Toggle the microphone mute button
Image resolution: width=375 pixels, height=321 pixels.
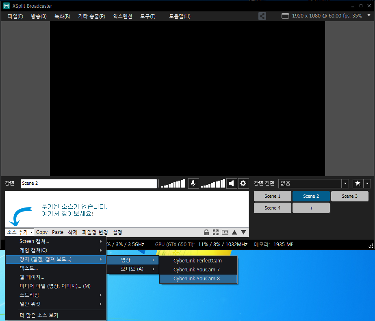click(x=193, y=183)
